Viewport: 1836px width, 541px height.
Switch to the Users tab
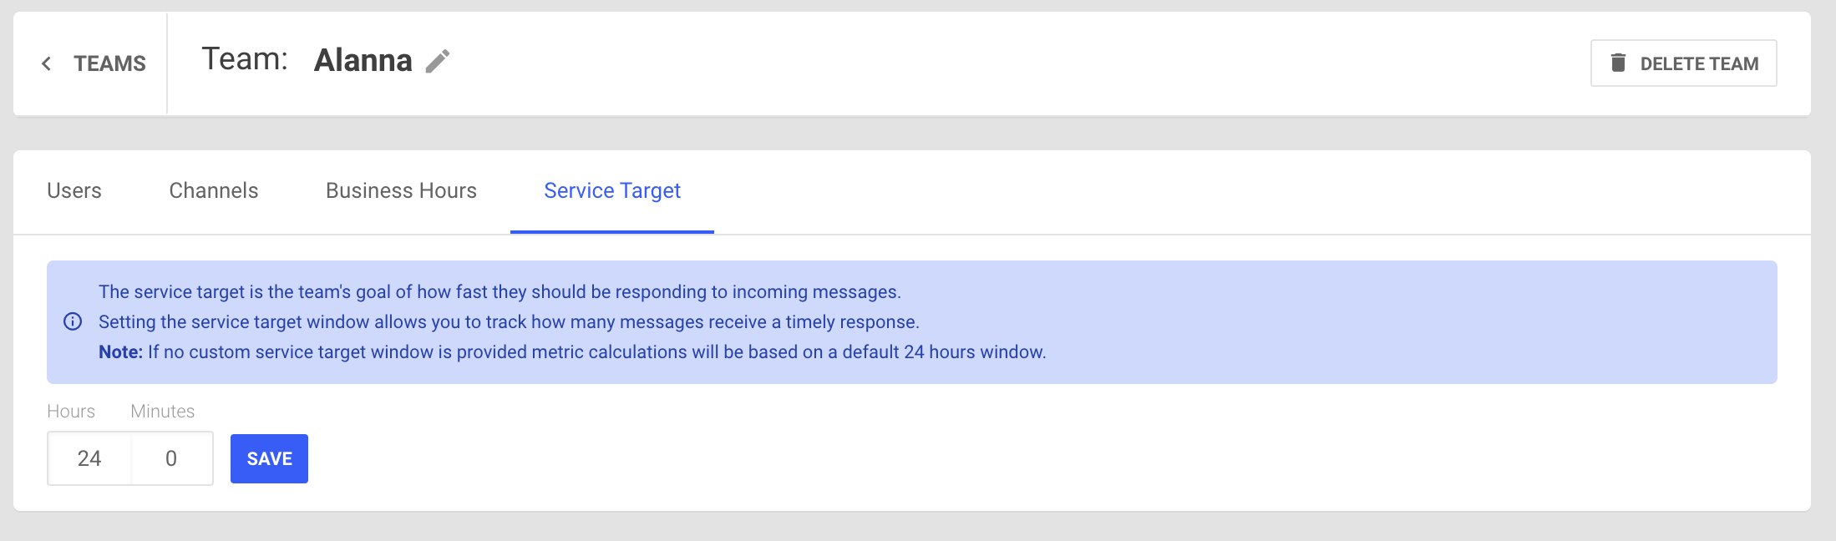pyautogui.click(x=74, y=191)
